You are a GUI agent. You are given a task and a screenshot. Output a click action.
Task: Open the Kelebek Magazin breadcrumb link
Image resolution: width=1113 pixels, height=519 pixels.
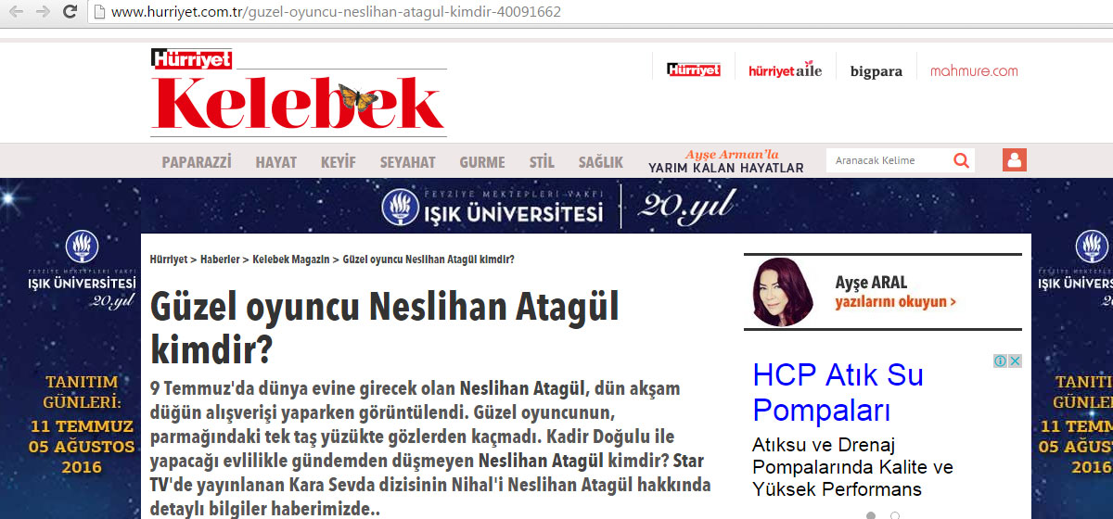pos(291,259)
